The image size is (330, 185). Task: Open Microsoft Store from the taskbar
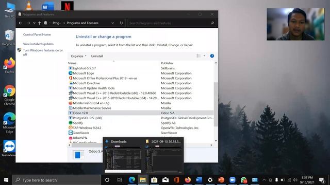pyautogui.click(x=154, y=180)
